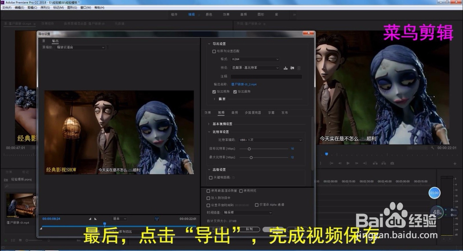
Task: Click the maximum bitrate value 12
Action: [x=292, y=158]
